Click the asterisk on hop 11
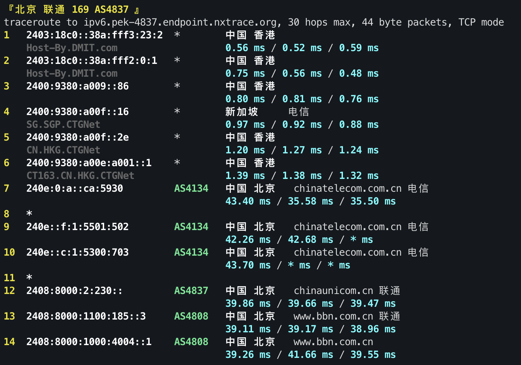The height and width of the screenshot is (365, 521). [29, 278]
